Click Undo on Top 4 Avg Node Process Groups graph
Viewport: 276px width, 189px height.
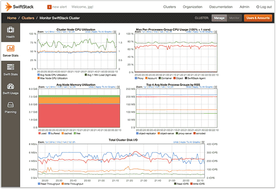[x=189, y=87]
